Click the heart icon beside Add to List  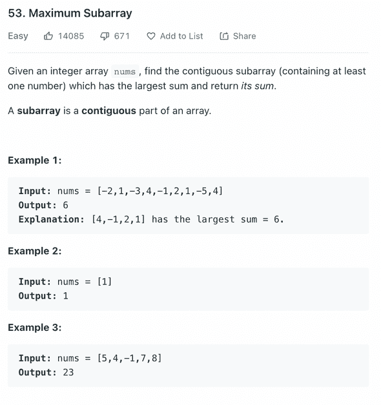(151, 36)
